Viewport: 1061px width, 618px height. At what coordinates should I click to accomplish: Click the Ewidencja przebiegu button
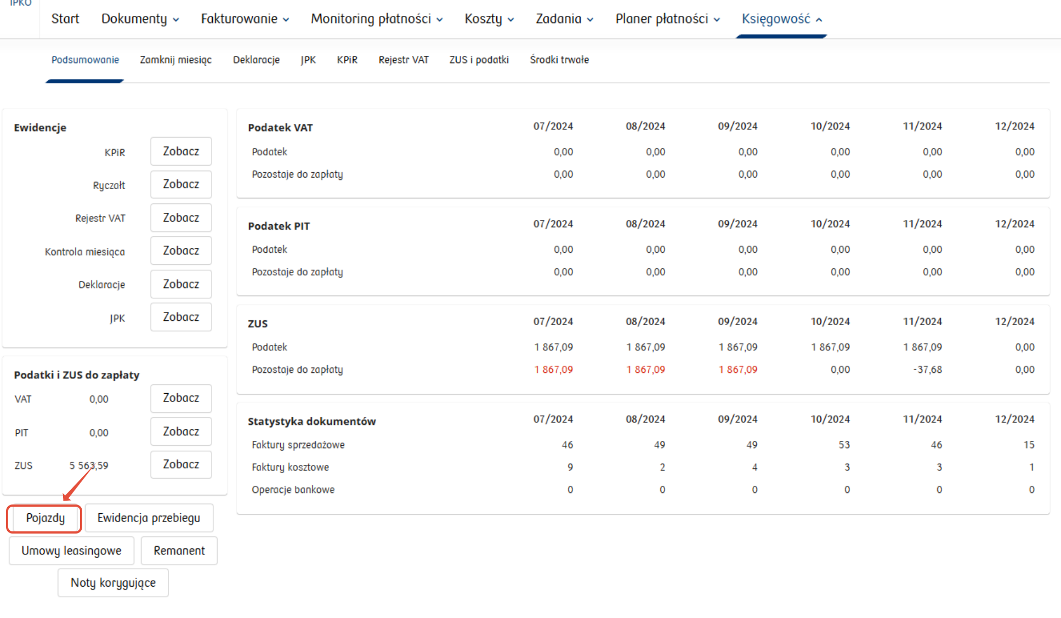point(149,518)
